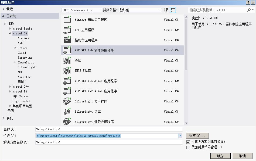Click the 确定 button
The height and width of the screenshot is (161, 256).
click(x=220, y=156)
